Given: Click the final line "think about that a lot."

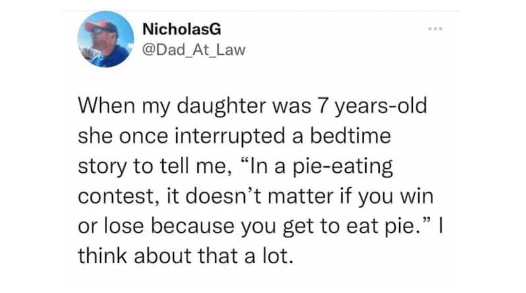Looking at the screenshot, I should pyautogui.click(x=185, y=256).
